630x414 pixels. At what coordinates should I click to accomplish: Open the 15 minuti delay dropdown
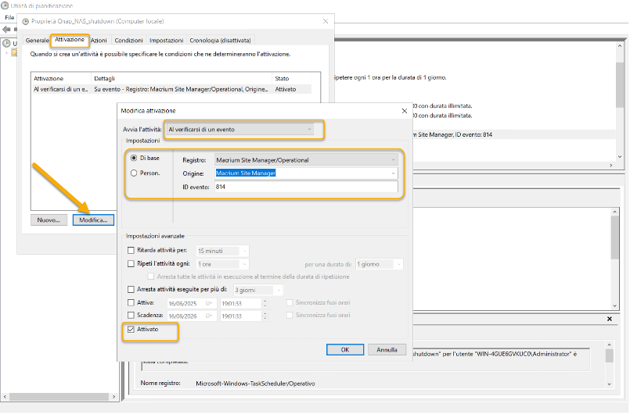(x=222, y=251)
